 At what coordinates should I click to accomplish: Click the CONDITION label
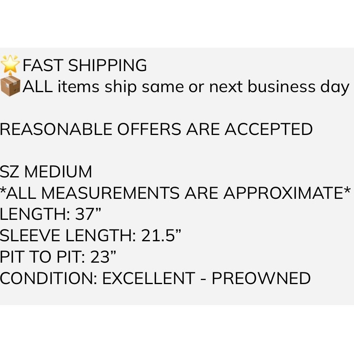(48, 278)
